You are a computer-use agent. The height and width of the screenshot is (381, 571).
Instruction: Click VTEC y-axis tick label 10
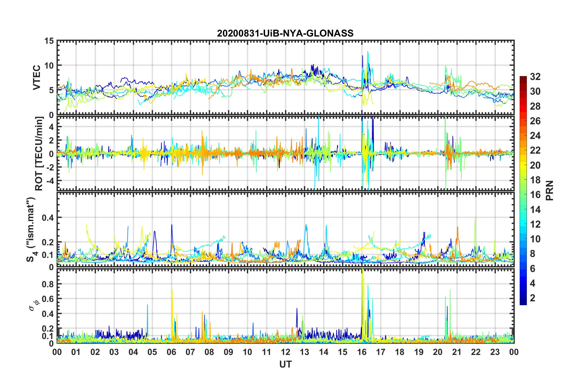click(x=49, y=66)
